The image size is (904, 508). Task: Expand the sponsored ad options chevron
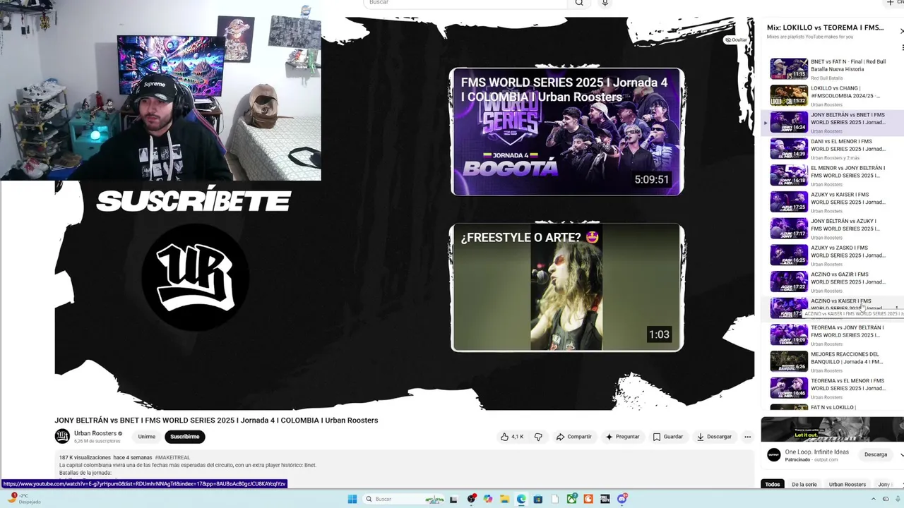[x=901, y=454]
